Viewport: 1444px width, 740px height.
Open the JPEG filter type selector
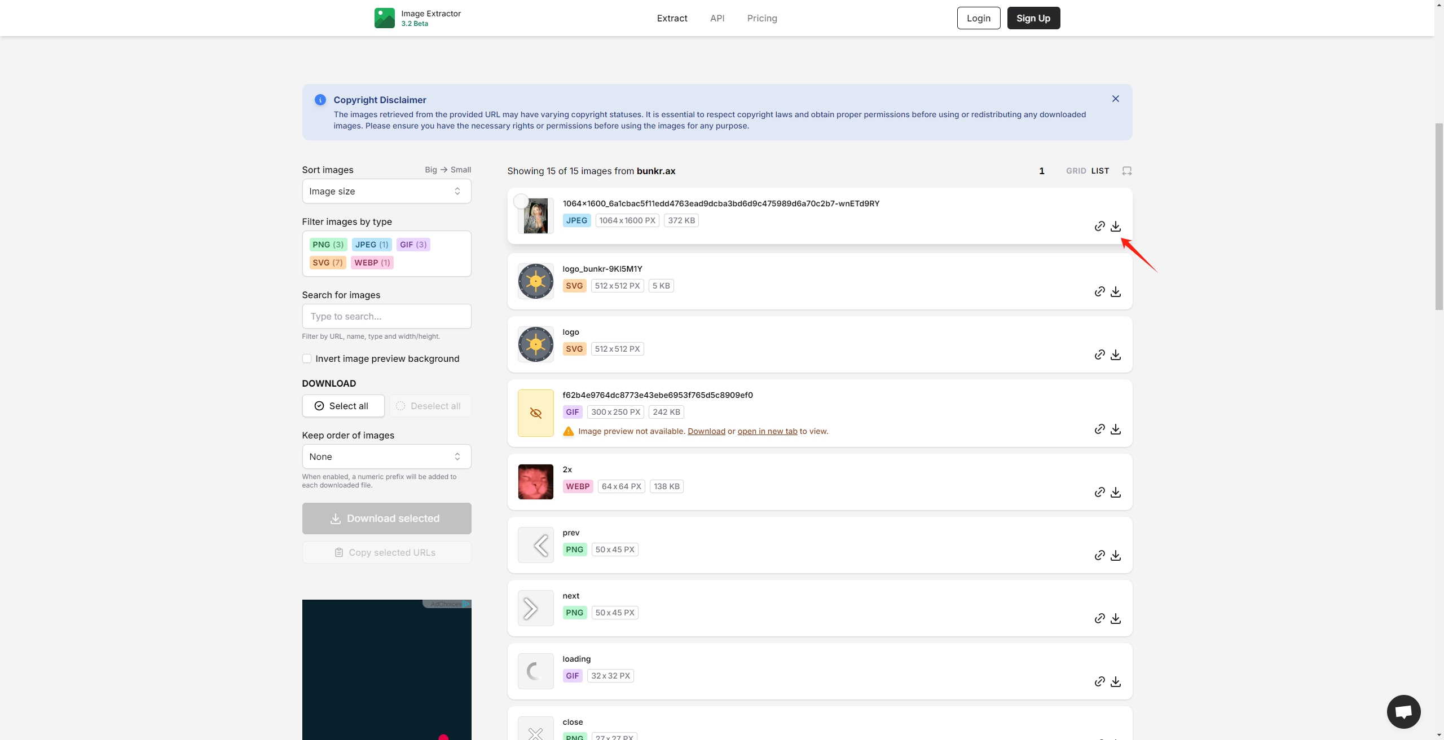tap(371, 245)
